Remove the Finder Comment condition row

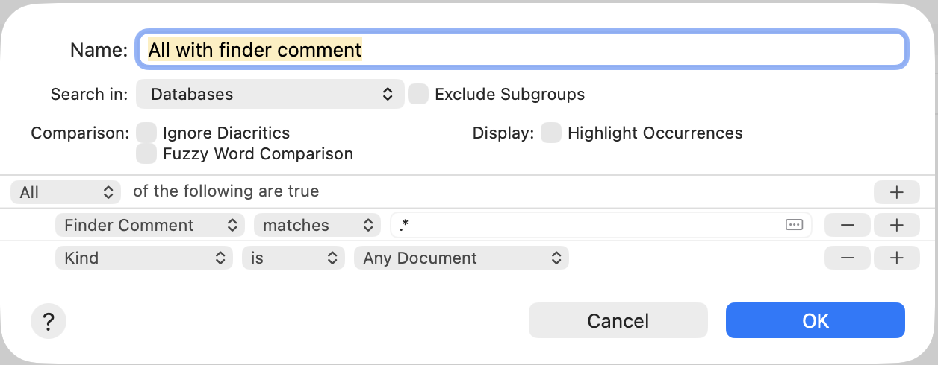[x=847, y=225]
